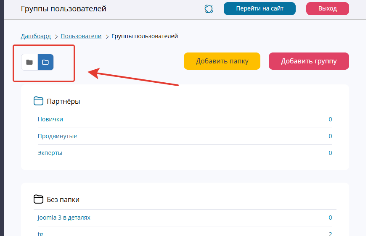Create a group with Добавить группу
384x236 pixels.
point(309,61)
